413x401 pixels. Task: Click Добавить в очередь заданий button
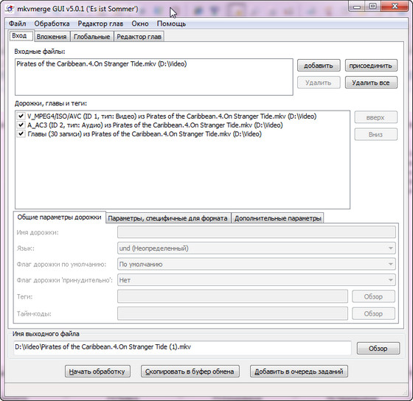(299, 372)
